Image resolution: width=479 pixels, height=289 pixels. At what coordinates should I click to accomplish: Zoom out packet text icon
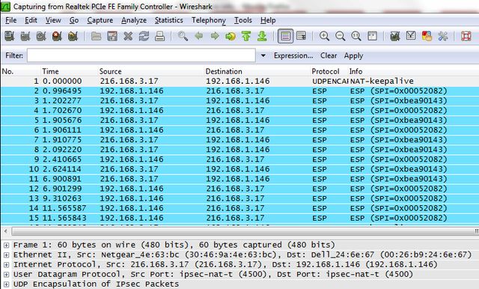(340, 36)
